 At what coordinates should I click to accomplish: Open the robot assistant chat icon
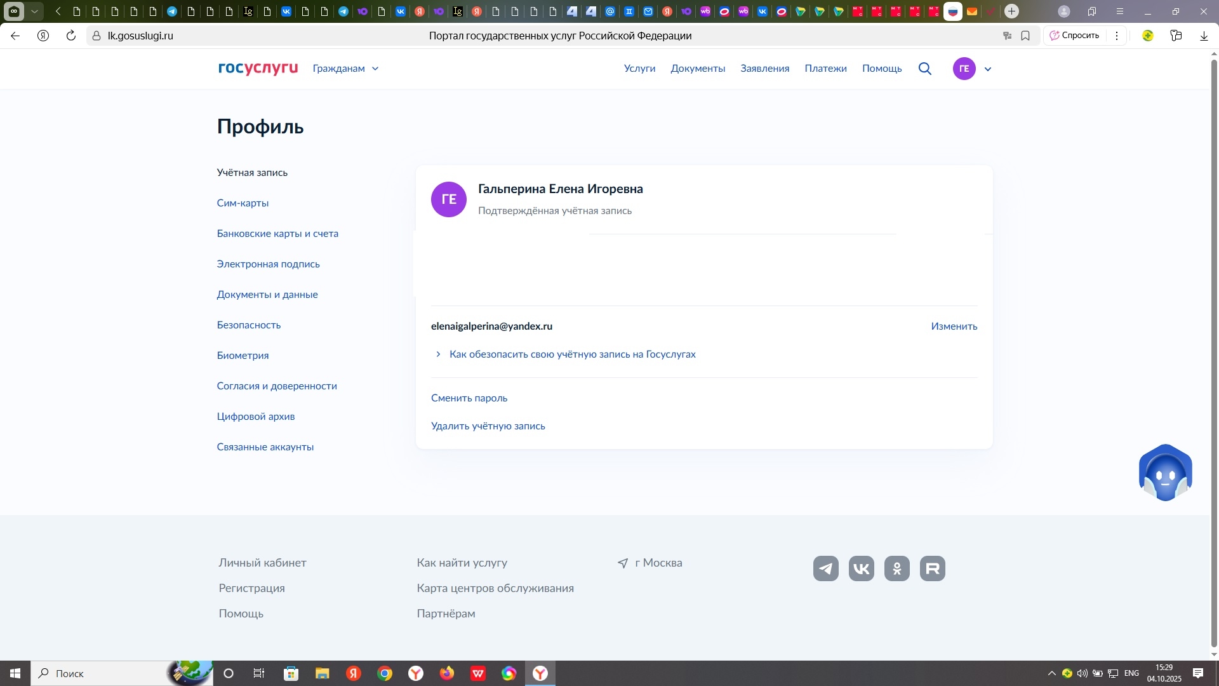(x=1166, y=473)
